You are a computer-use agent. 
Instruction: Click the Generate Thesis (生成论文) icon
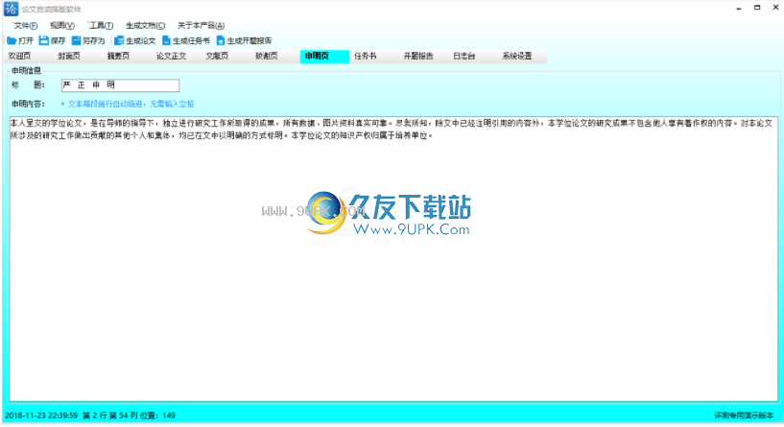click(x=119, y=40)
